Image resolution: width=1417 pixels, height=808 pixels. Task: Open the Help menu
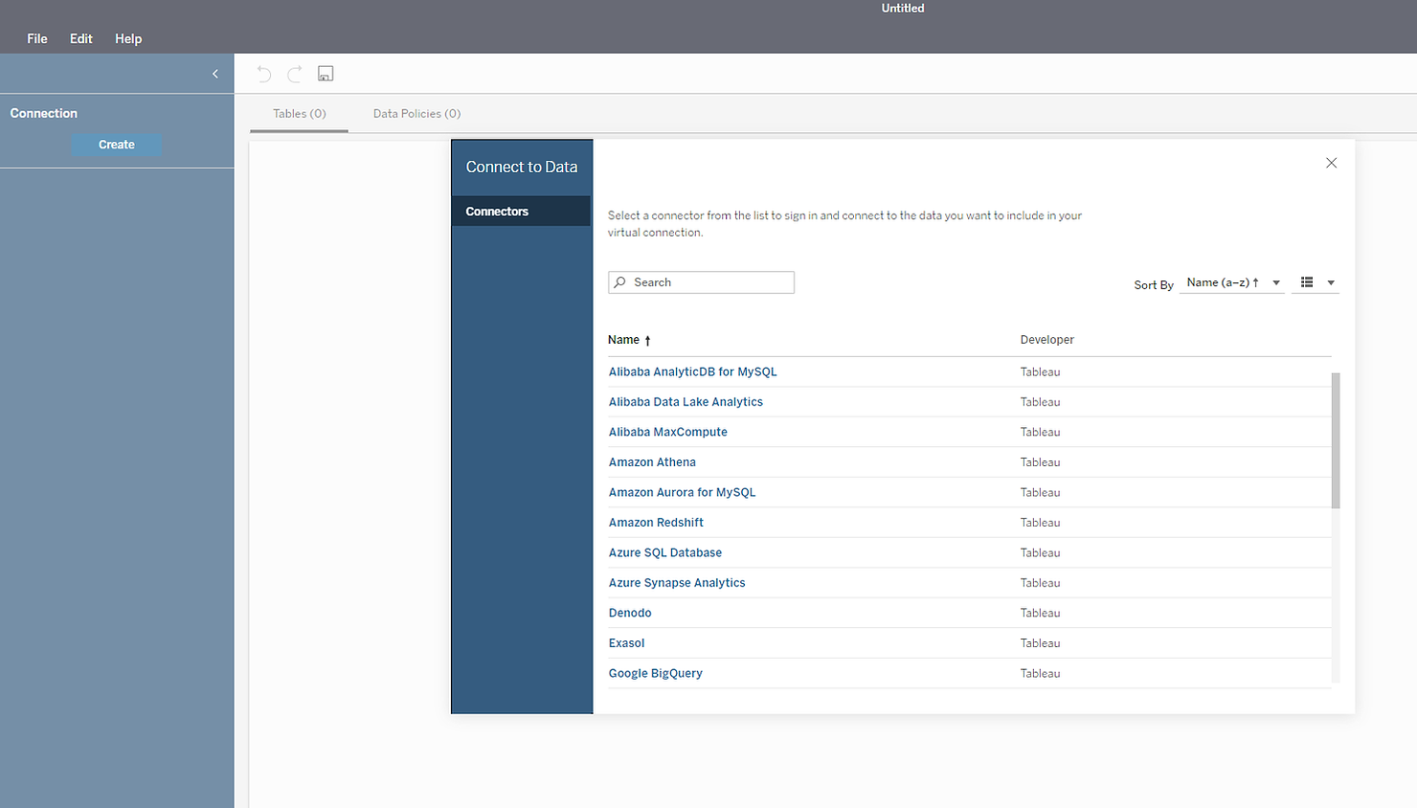point(128,38)
